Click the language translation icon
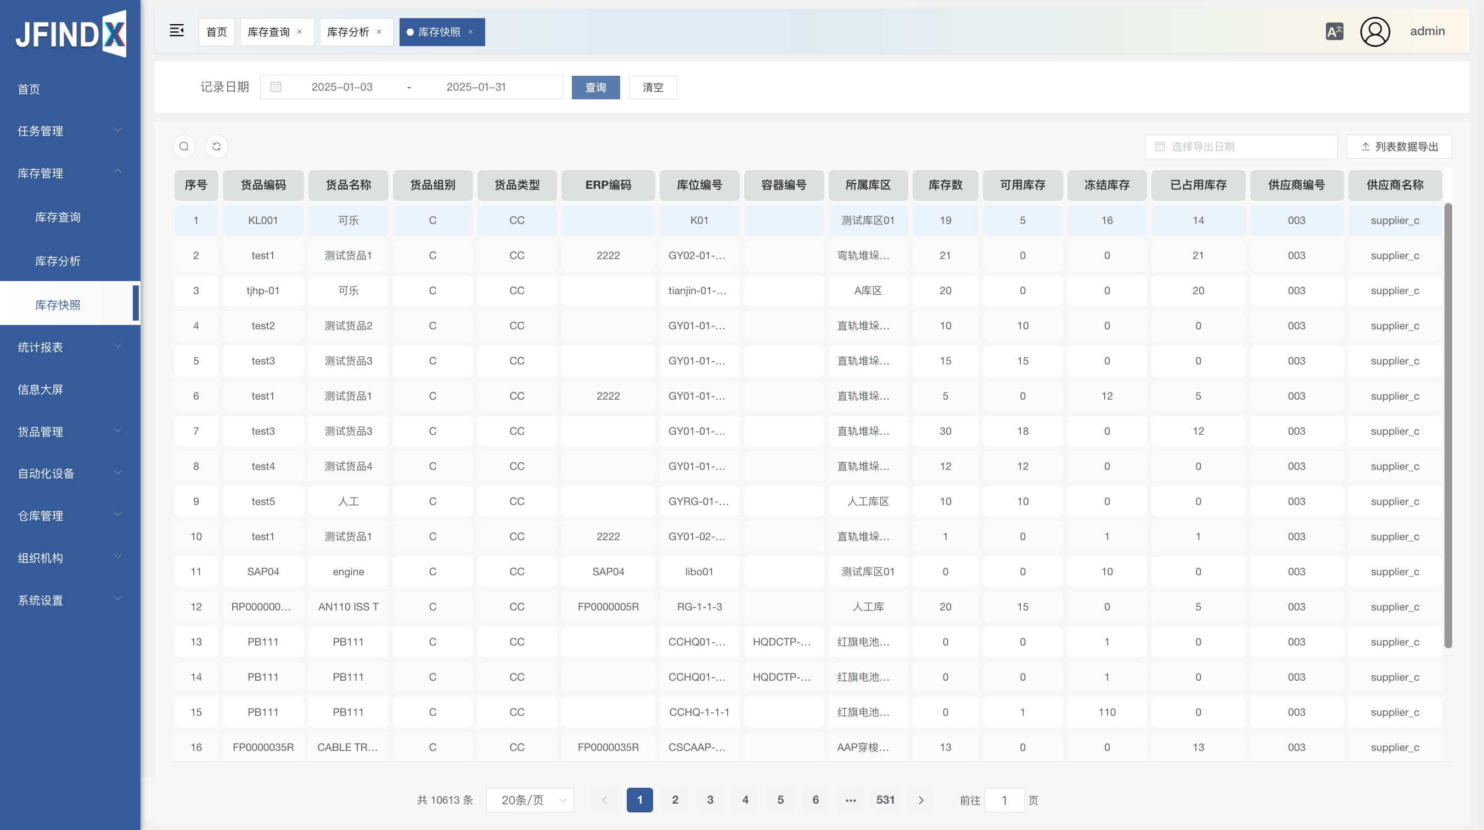This screenshot has width=1484, height=830. pyautogui.click(x=1334, y=31)
